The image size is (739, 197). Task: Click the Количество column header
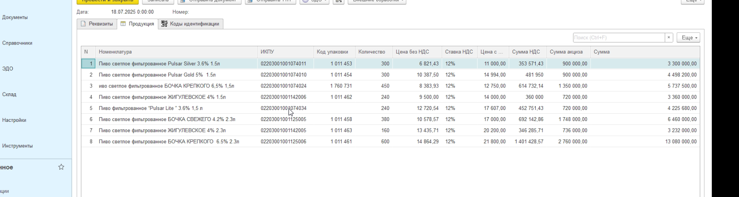[374, 52]
